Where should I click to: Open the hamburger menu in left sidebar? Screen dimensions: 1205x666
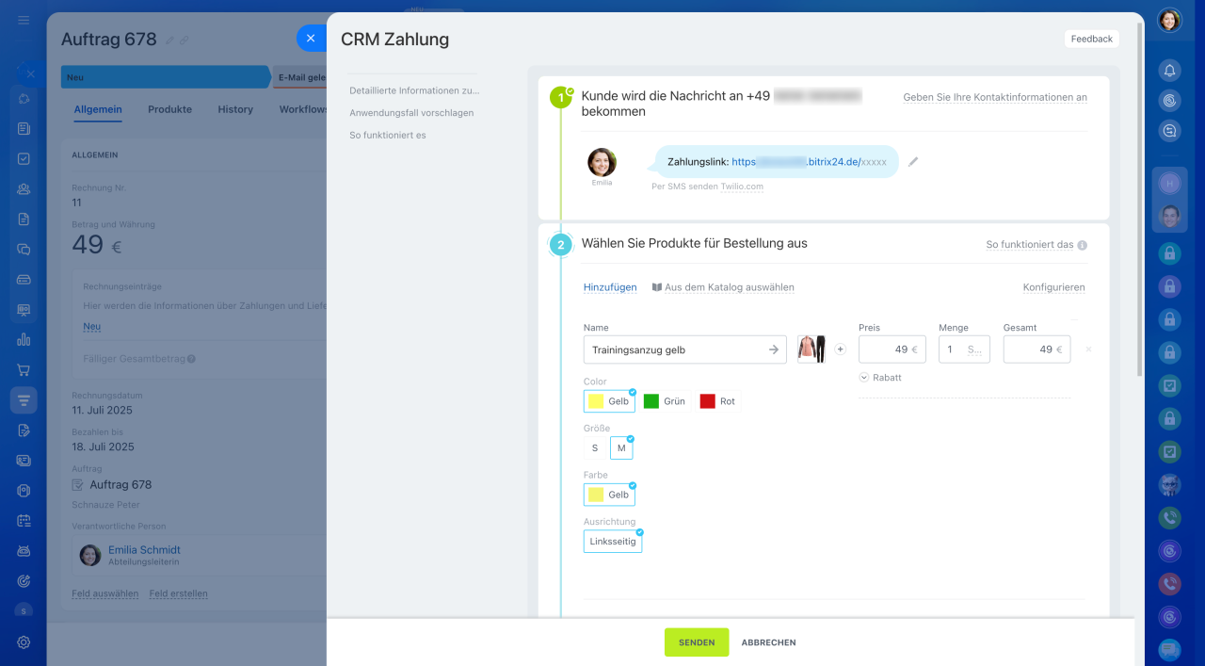pyautogui.click(x=24, y=20)
